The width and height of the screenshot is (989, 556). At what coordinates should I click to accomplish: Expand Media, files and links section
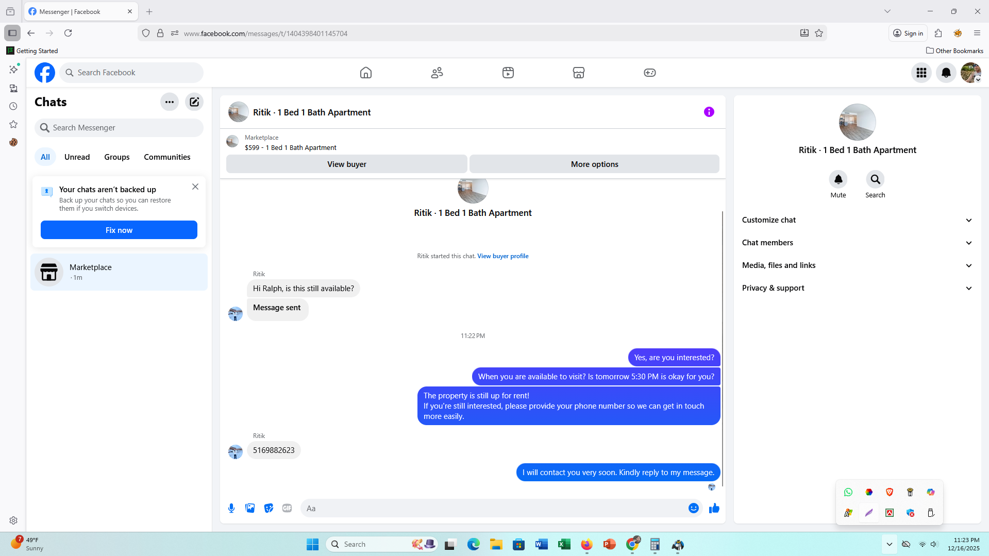click(x=858, y=265)
